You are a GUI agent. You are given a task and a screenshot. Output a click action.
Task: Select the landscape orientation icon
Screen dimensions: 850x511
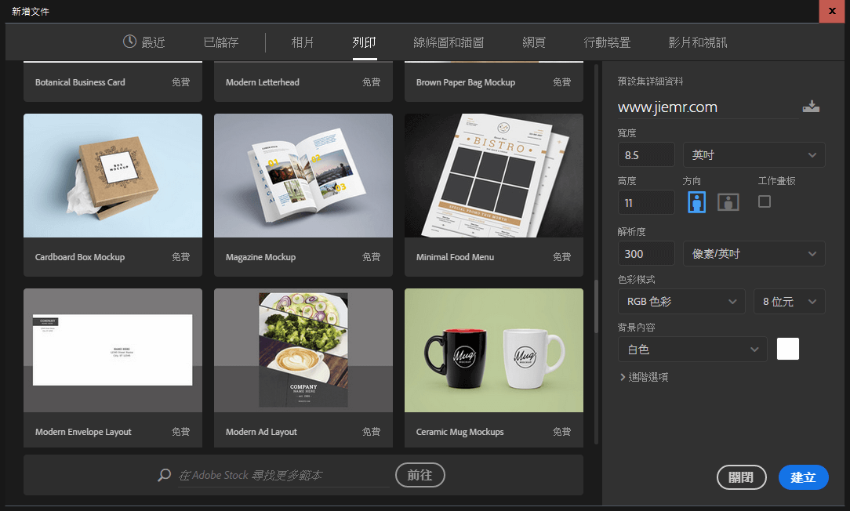click(728, 201)
